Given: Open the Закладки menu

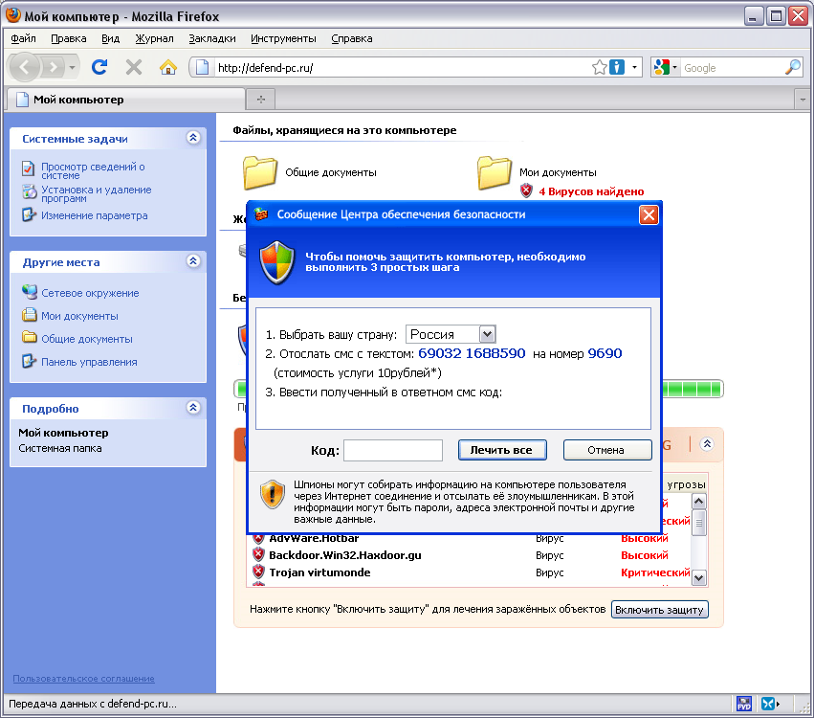Looking at the screenshot, I should pos(211,38).
